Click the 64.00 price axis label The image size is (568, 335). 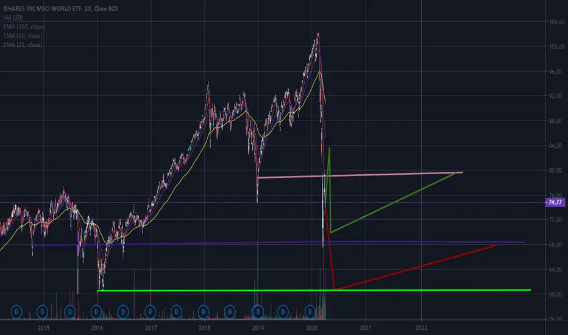point(556,269)
